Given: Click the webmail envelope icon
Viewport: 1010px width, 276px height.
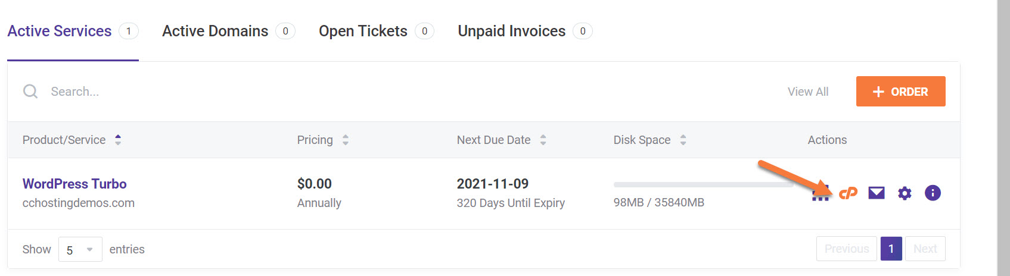Looking at the screenshot, I should tap(876, 193).
